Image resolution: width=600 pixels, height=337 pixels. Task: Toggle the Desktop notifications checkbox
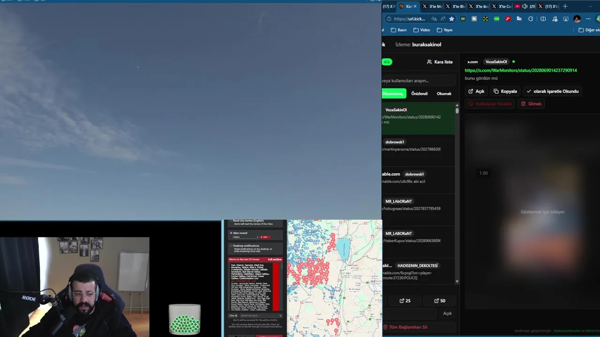[231, 246]
